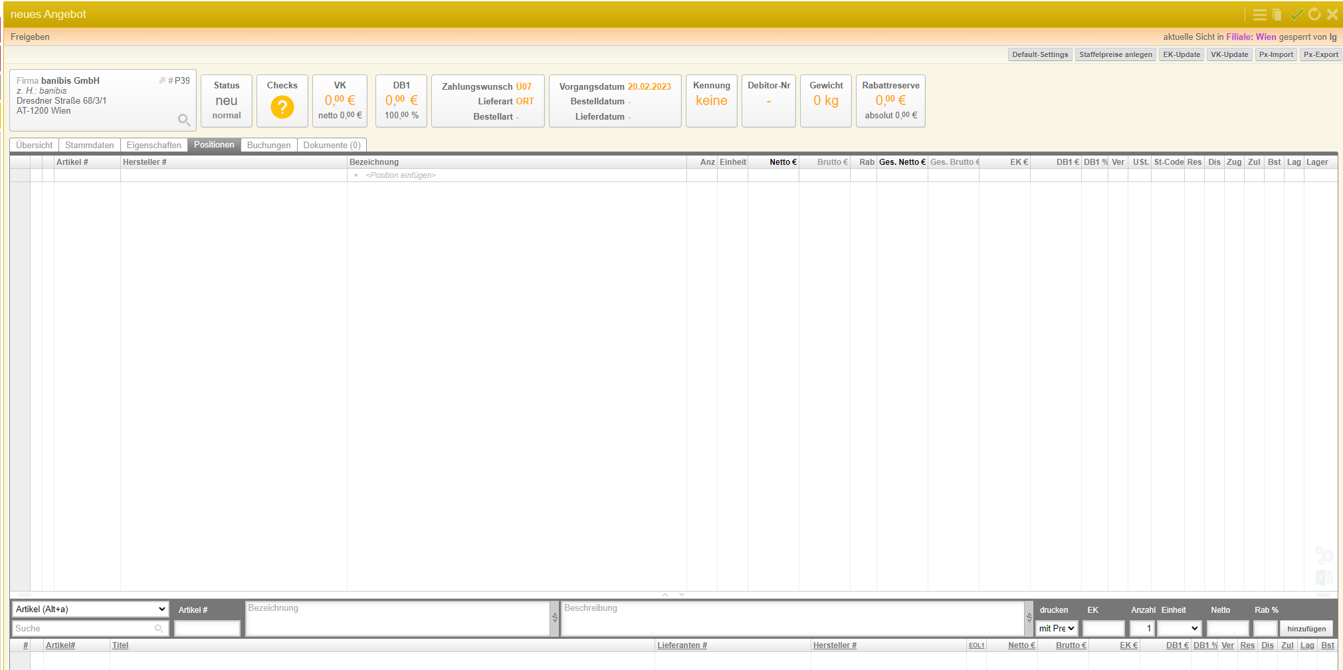Click the Anzahl input field showing 1
This screenshot has width=1343, height=670.
point(1142,628)
